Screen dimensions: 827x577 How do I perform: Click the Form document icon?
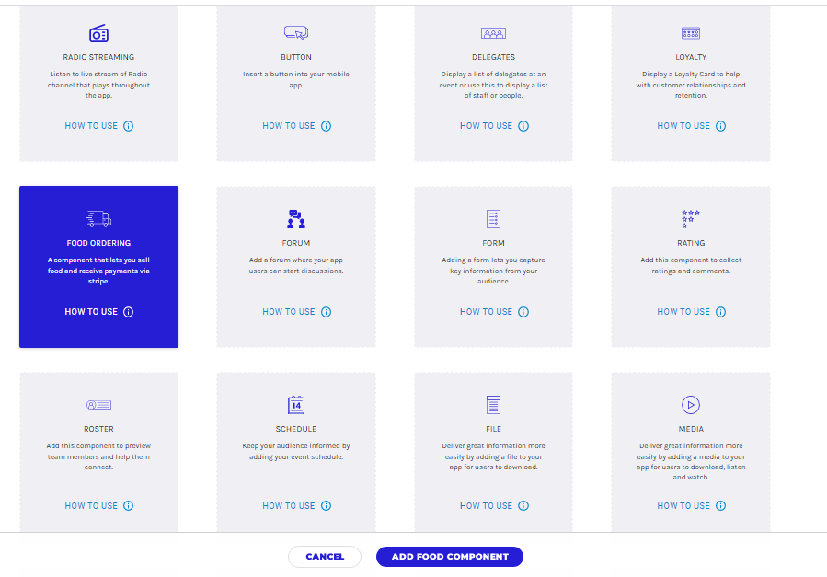click(493, 219)
